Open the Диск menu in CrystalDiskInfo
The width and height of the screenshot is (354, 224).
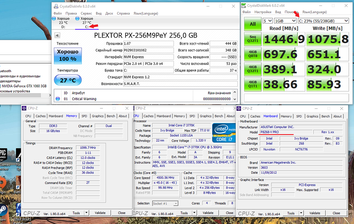tap(109, 13)
